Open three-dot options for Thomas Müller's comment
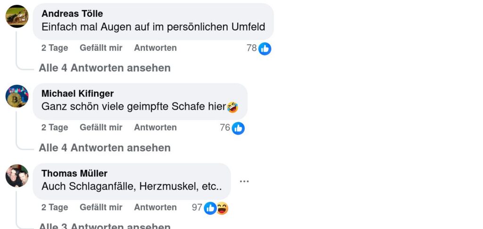 pyautogui.click(x=244, y=181)
